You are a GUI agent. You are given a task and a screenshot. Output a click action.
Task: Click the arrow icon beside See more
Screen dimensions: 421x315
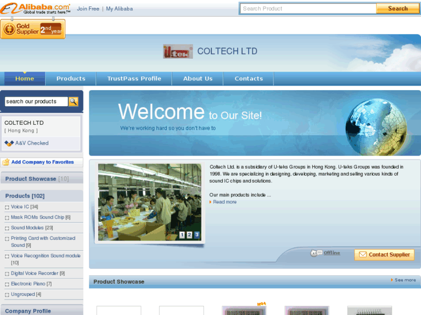pyautogui.click(x=392, y=280)
